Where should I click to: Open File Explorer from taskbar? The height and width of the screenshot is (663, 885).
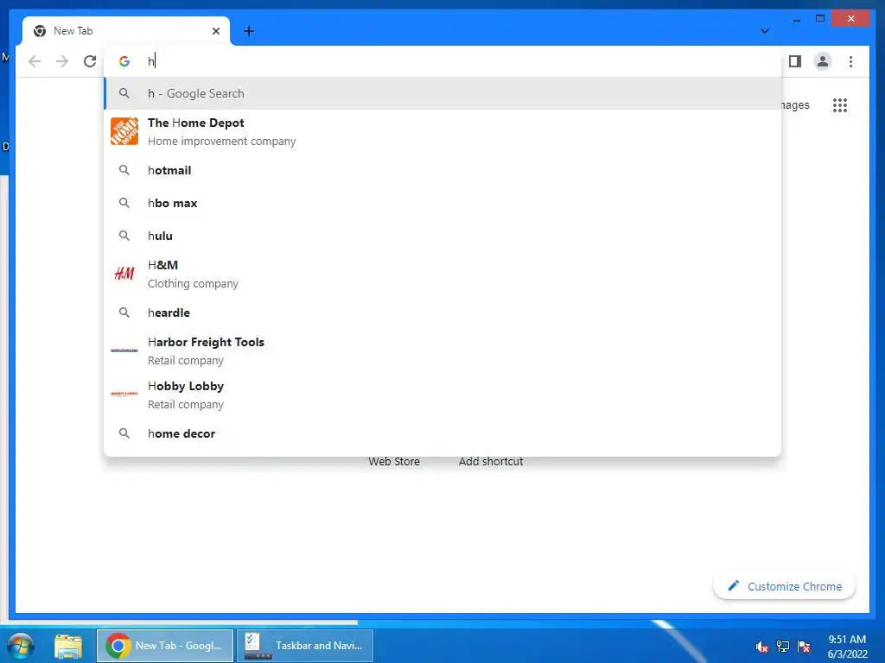tap(68, 646)
